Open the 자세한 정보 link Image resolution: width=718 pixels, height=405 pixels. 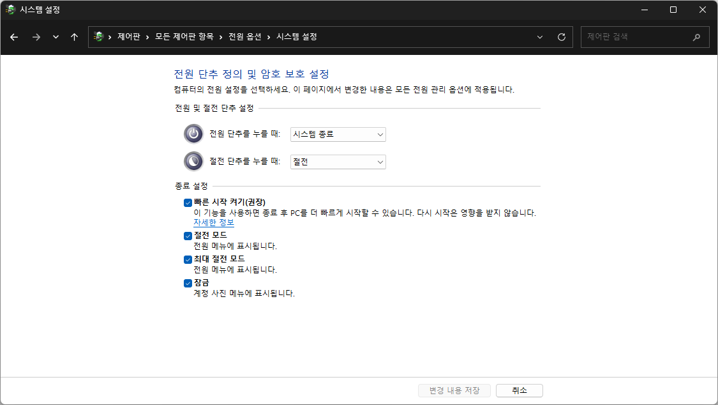click(214, 223)
